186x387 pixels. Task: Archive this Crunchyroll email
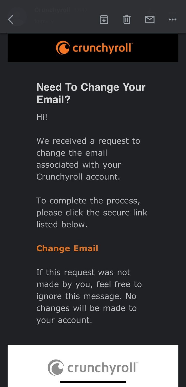pyautogui.click(x=104, y=19)
